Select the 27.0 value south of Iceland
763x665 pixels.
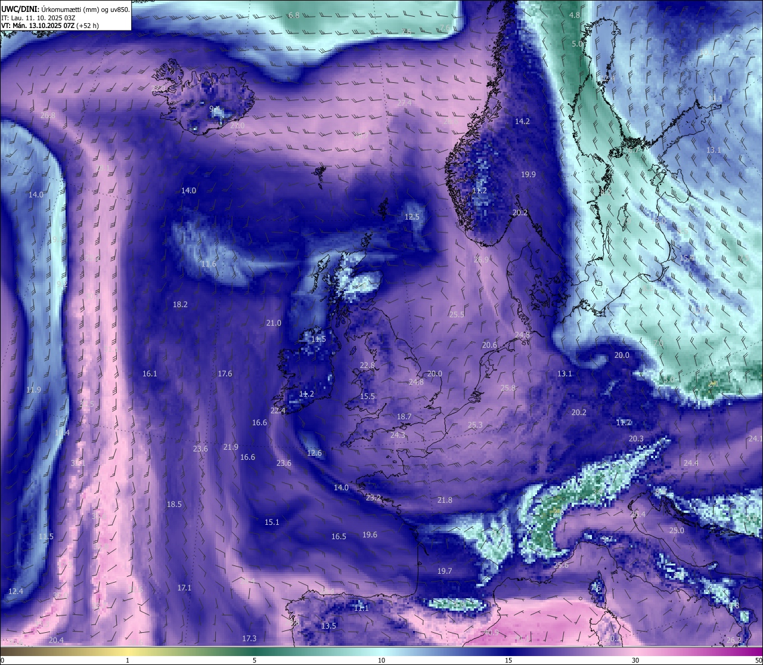tap(237, 125)
